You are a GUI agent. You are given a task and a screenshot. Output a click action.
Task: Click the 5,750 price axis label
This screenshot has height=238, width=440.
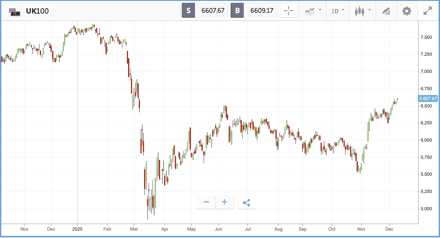point(426,157)
